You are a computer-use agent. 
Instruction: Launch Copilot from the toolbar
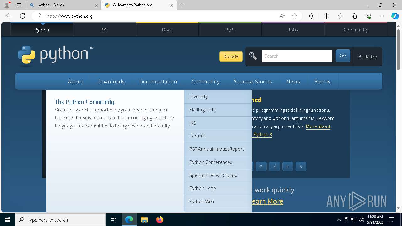pyautogui.click(x=395, y=16)
